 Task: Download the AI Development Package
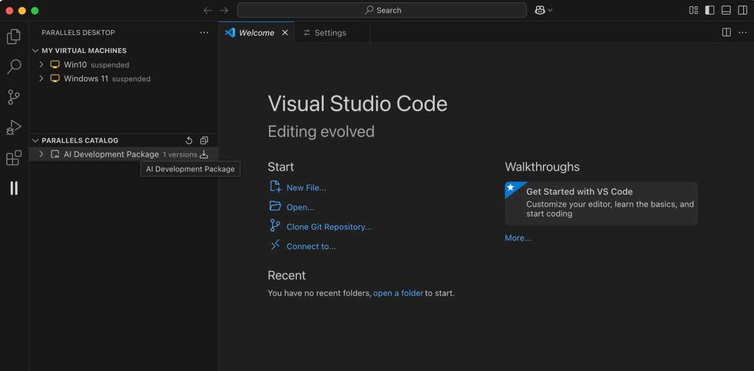(x=204, y=154)
